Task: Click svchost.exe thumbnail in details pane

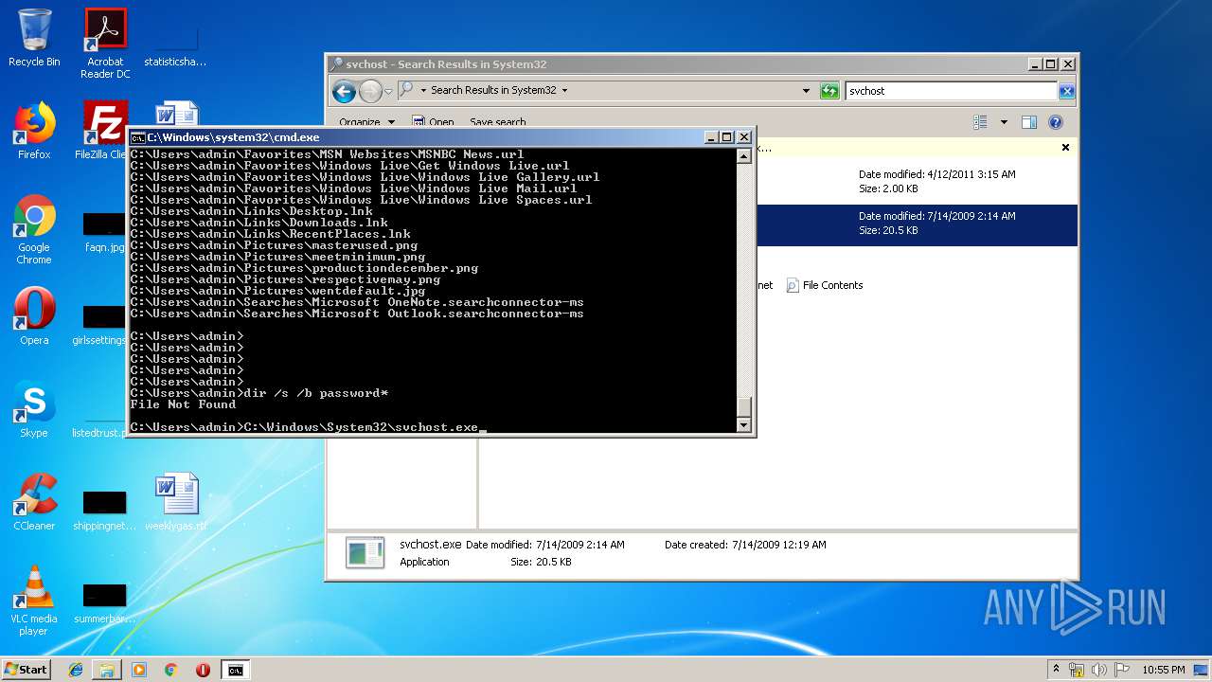Action: click(x=365, y=553)
